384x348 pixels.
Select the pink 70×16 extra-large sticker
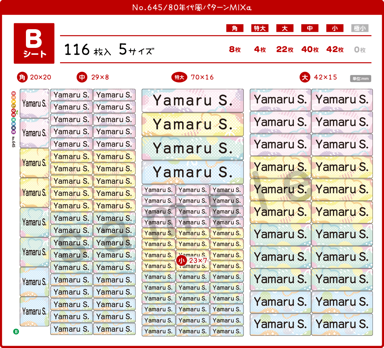[x=193, y=101]
